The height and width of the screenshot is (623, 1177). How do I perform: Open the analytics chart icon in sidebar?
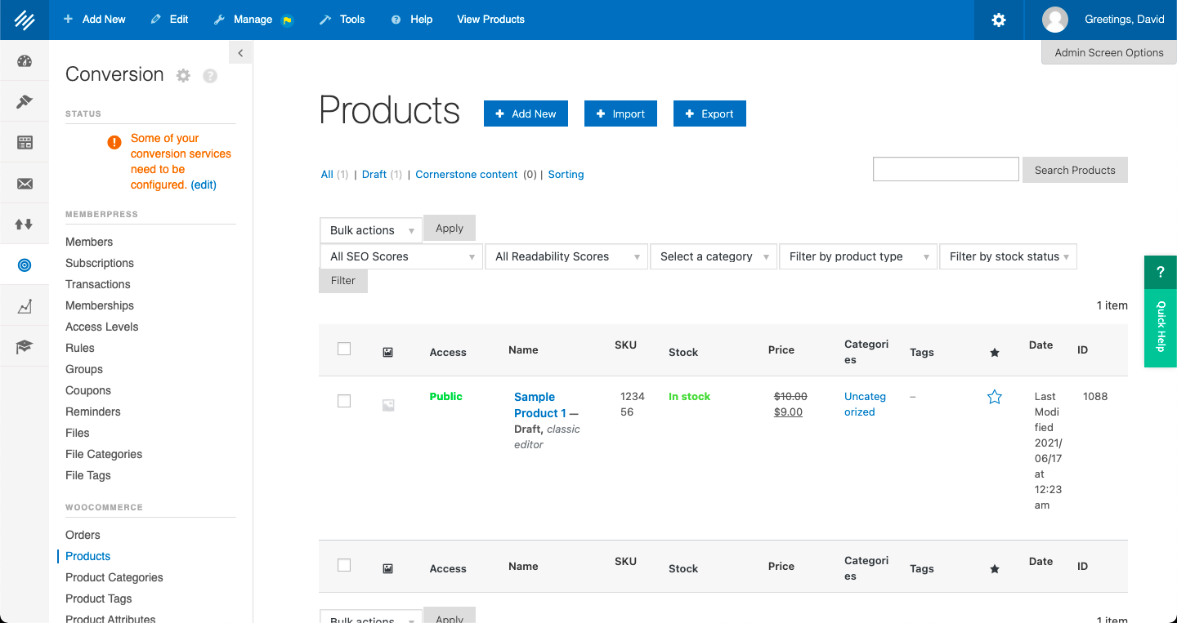tap(25, 305)
